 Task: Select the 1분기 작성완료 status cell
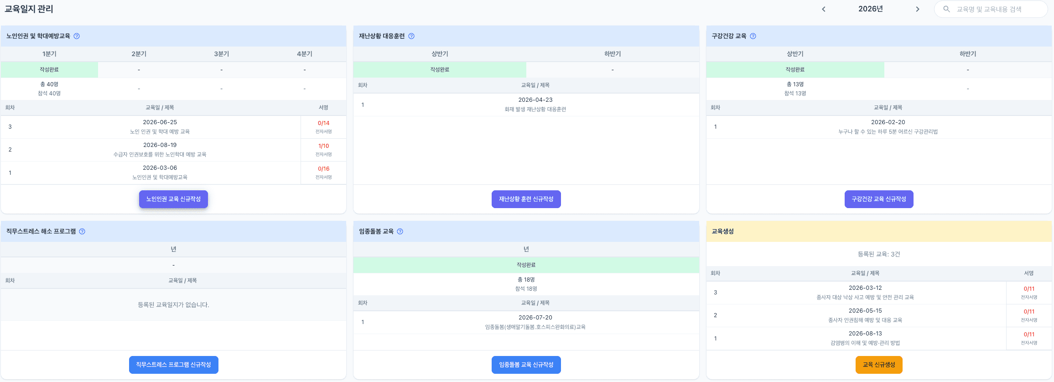[x=49, y=70]
